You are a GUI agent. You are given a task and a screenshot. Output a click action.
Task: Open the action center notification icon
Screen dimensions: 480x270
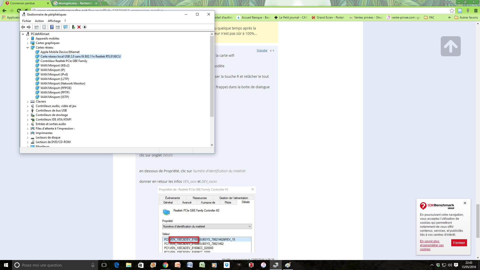pos(456,265)
